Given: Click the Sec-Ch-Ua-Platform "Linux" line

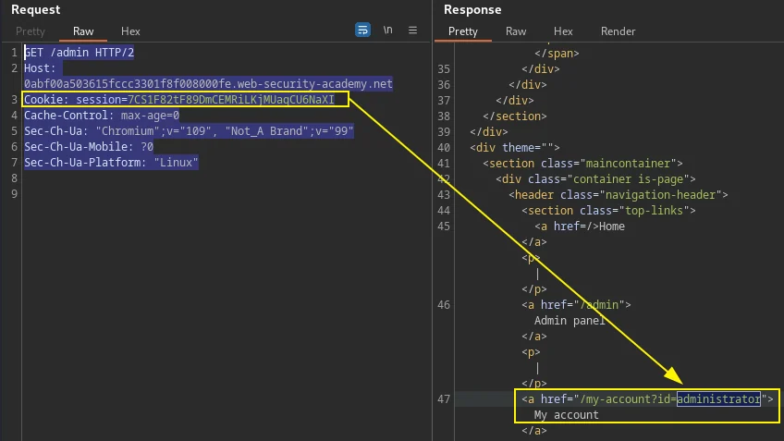Looking at the screenshot, I should coord(111,162).
